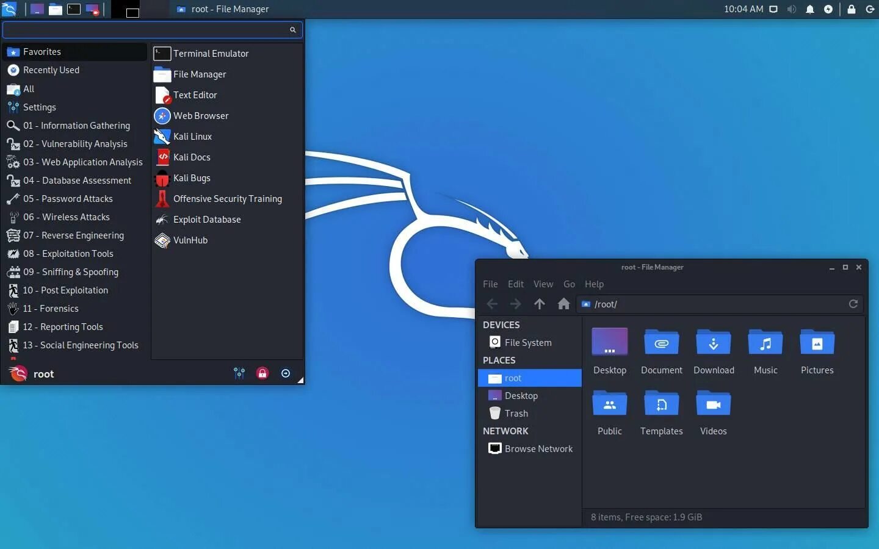Select 06 - Wireless Attacks category

(x=75, y=217)
